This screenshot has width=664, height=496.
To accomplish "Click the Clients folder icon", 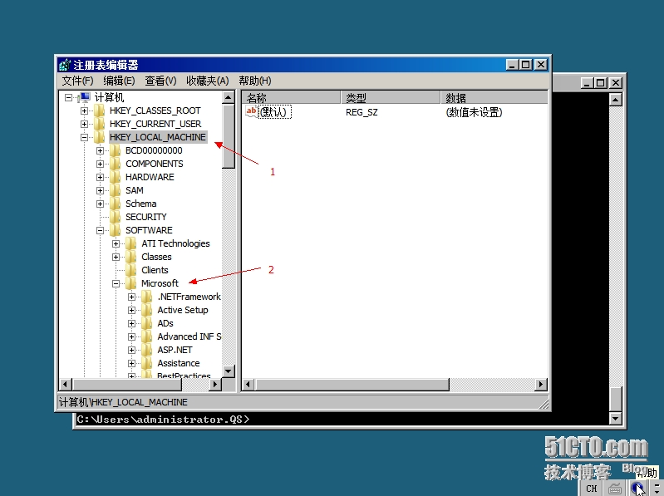I will pos(131,270).
